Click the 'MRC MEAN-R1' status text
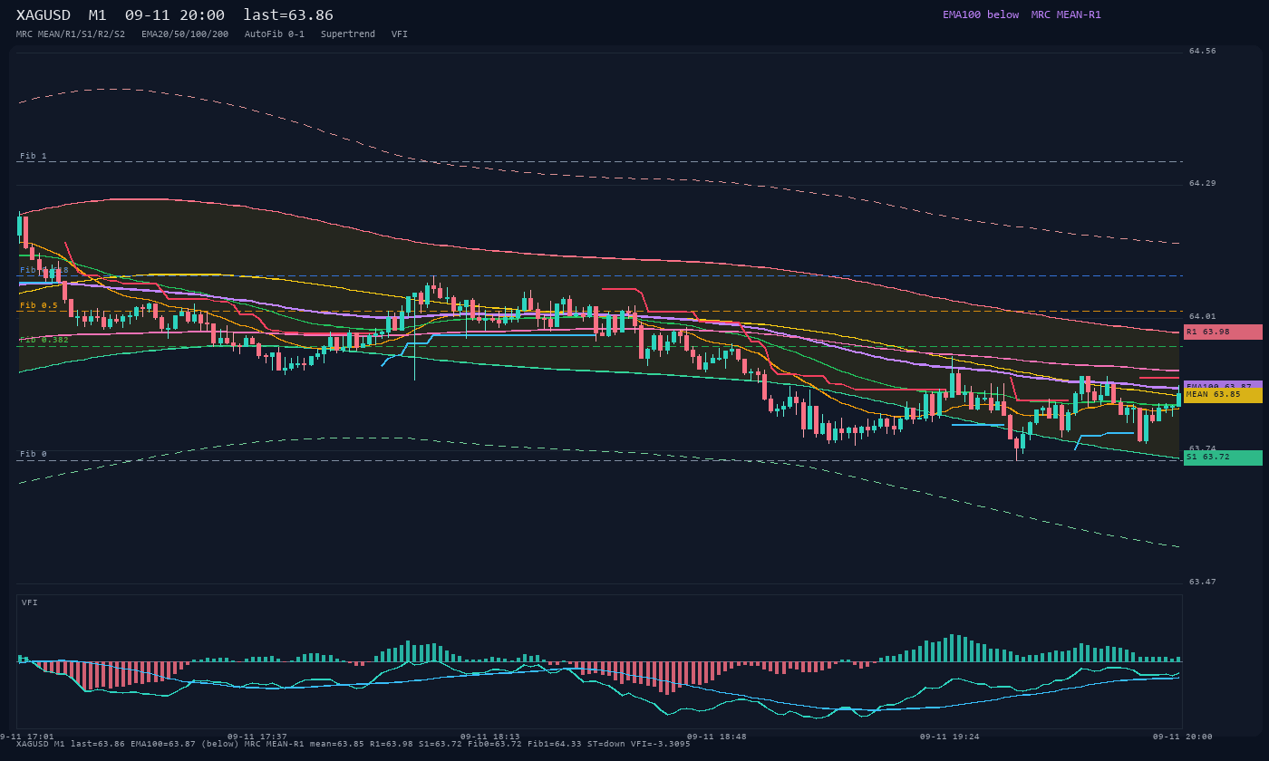 tap(1066, 14)
